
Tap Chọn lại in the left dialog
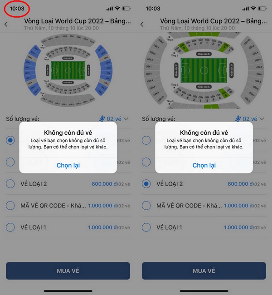[68, 165]
